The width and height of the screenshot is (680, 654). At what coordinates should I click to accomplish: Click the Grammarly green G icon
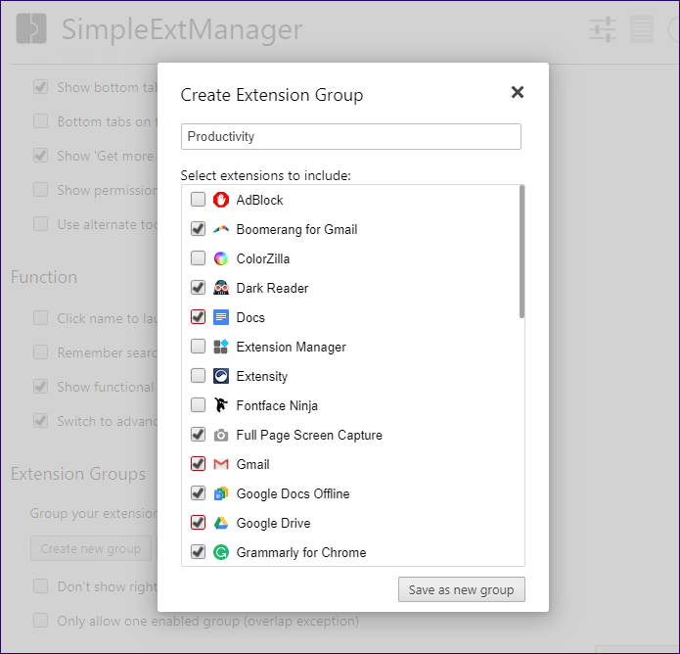pyautogui.click(x=221, y=552)
